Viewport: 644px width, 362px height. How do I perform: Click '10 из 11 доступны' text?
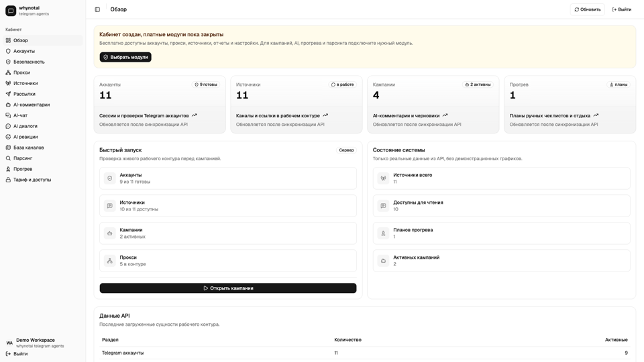tap(139, 209)
